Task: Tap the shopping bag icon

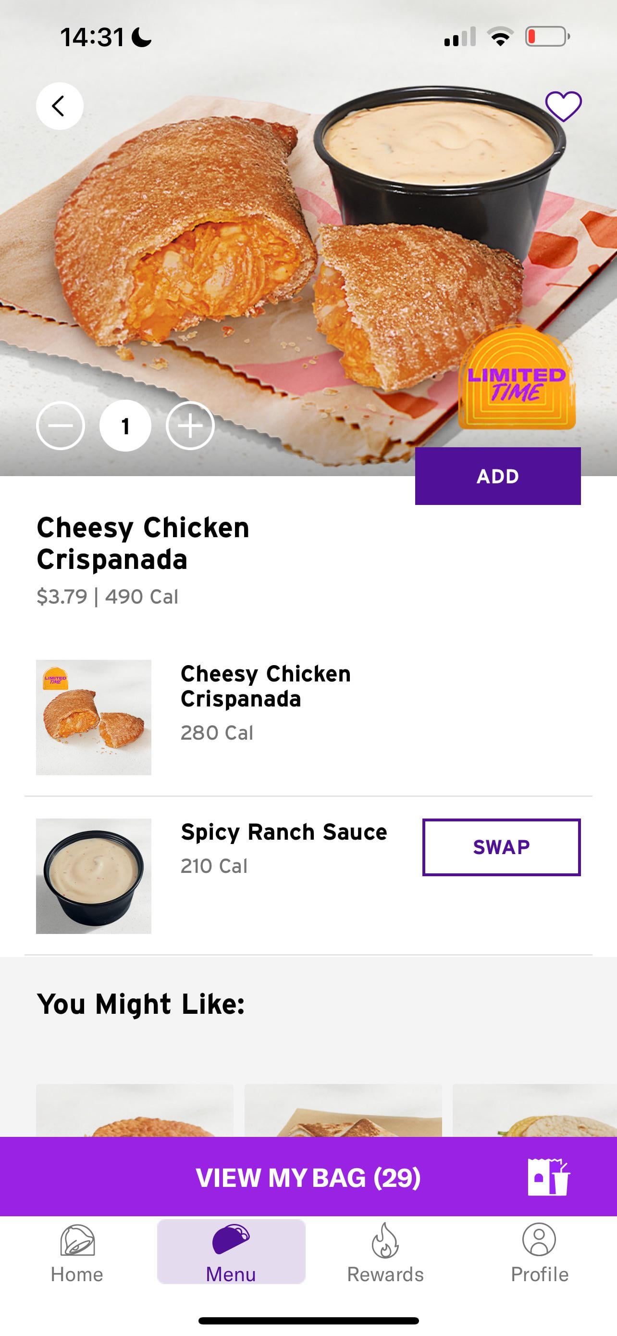Action: click(549, 1177)
